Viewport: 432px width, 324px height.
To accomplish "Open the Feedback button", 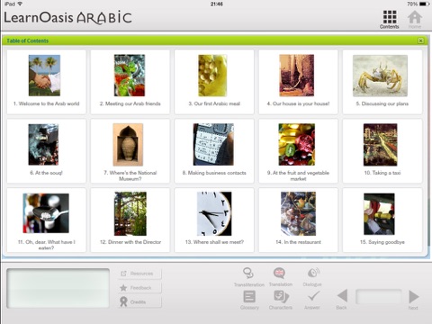I will click(x=140, y=288).
